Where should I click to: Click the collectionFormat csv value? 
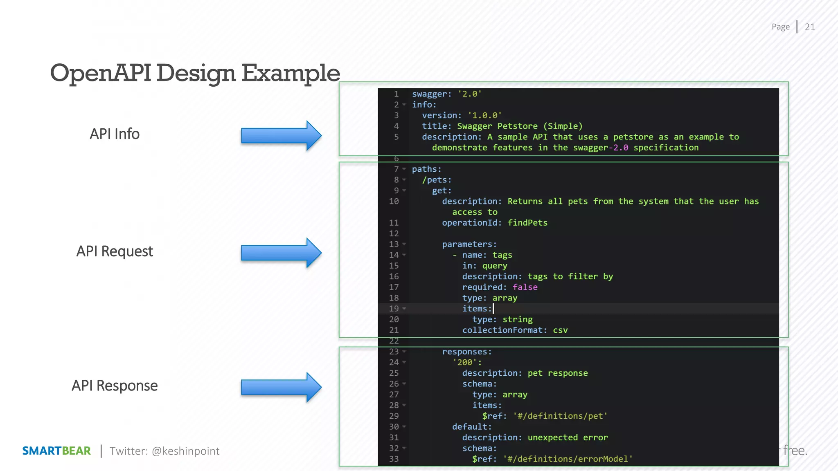[x=560, y=330]
